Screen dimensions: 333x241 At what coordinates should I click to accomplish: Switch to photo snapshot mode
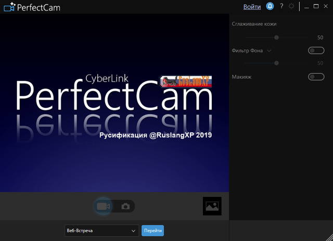click(x=125, y=206)
